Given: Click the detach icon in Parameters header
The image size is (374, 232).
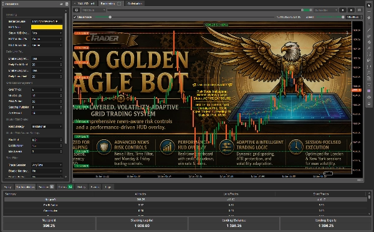Looking at the screenshot, I should point(61,4).
